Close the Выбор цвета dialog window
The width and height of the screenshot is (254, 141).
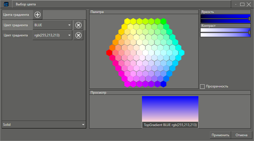pyautogui.click(x=249, y=4)
